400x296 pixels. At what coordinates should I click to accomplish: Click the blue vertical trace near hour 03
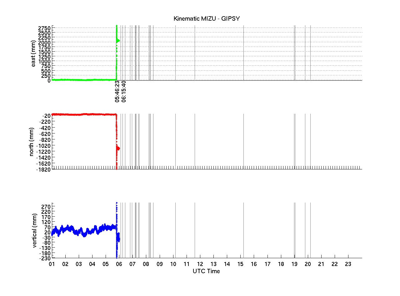click(79, 232)
